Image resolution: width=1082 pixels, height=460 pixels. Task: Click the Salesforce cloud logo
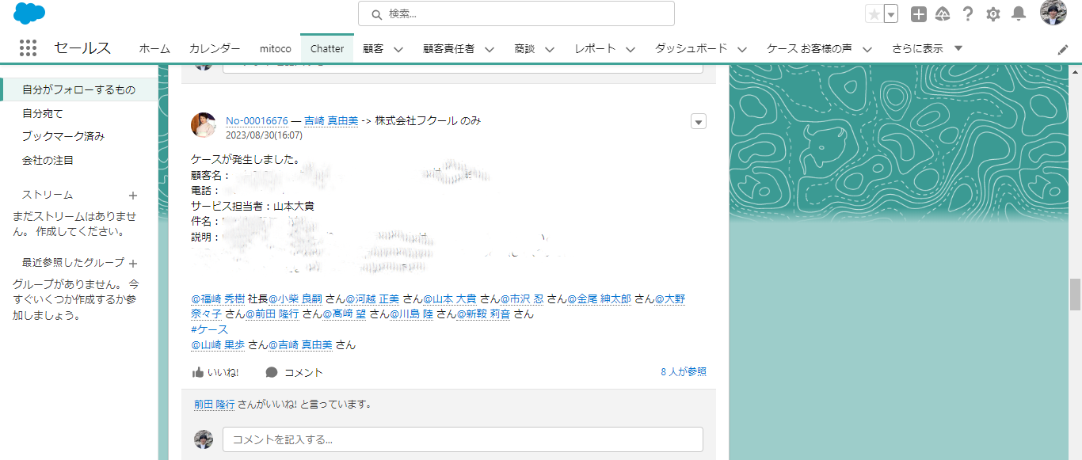click(29, 13)
